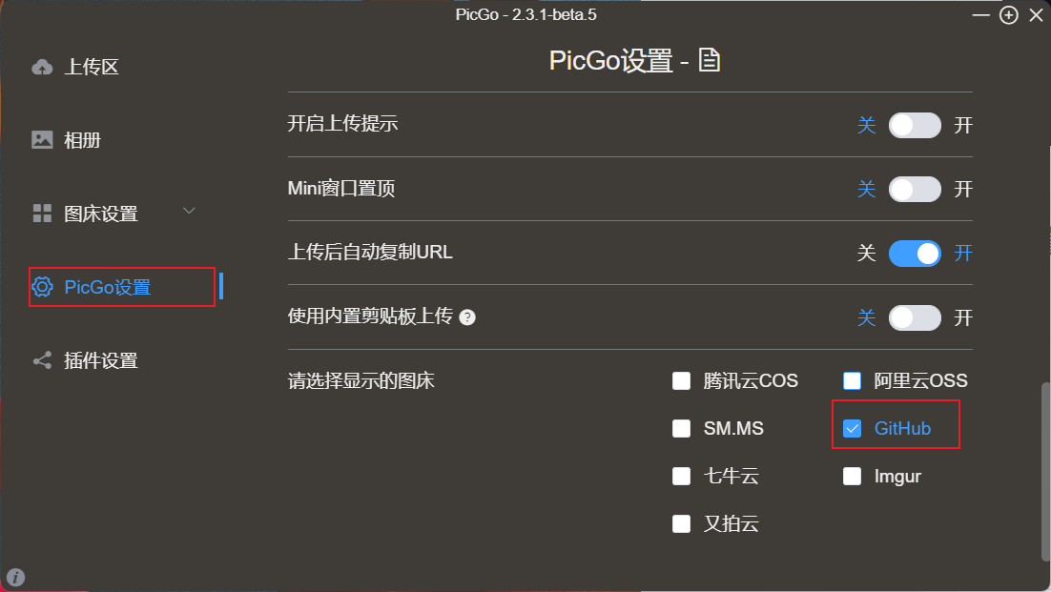Click the upload cloud icon
Viewport: 1051px width, 592px height.
[42, 68]
